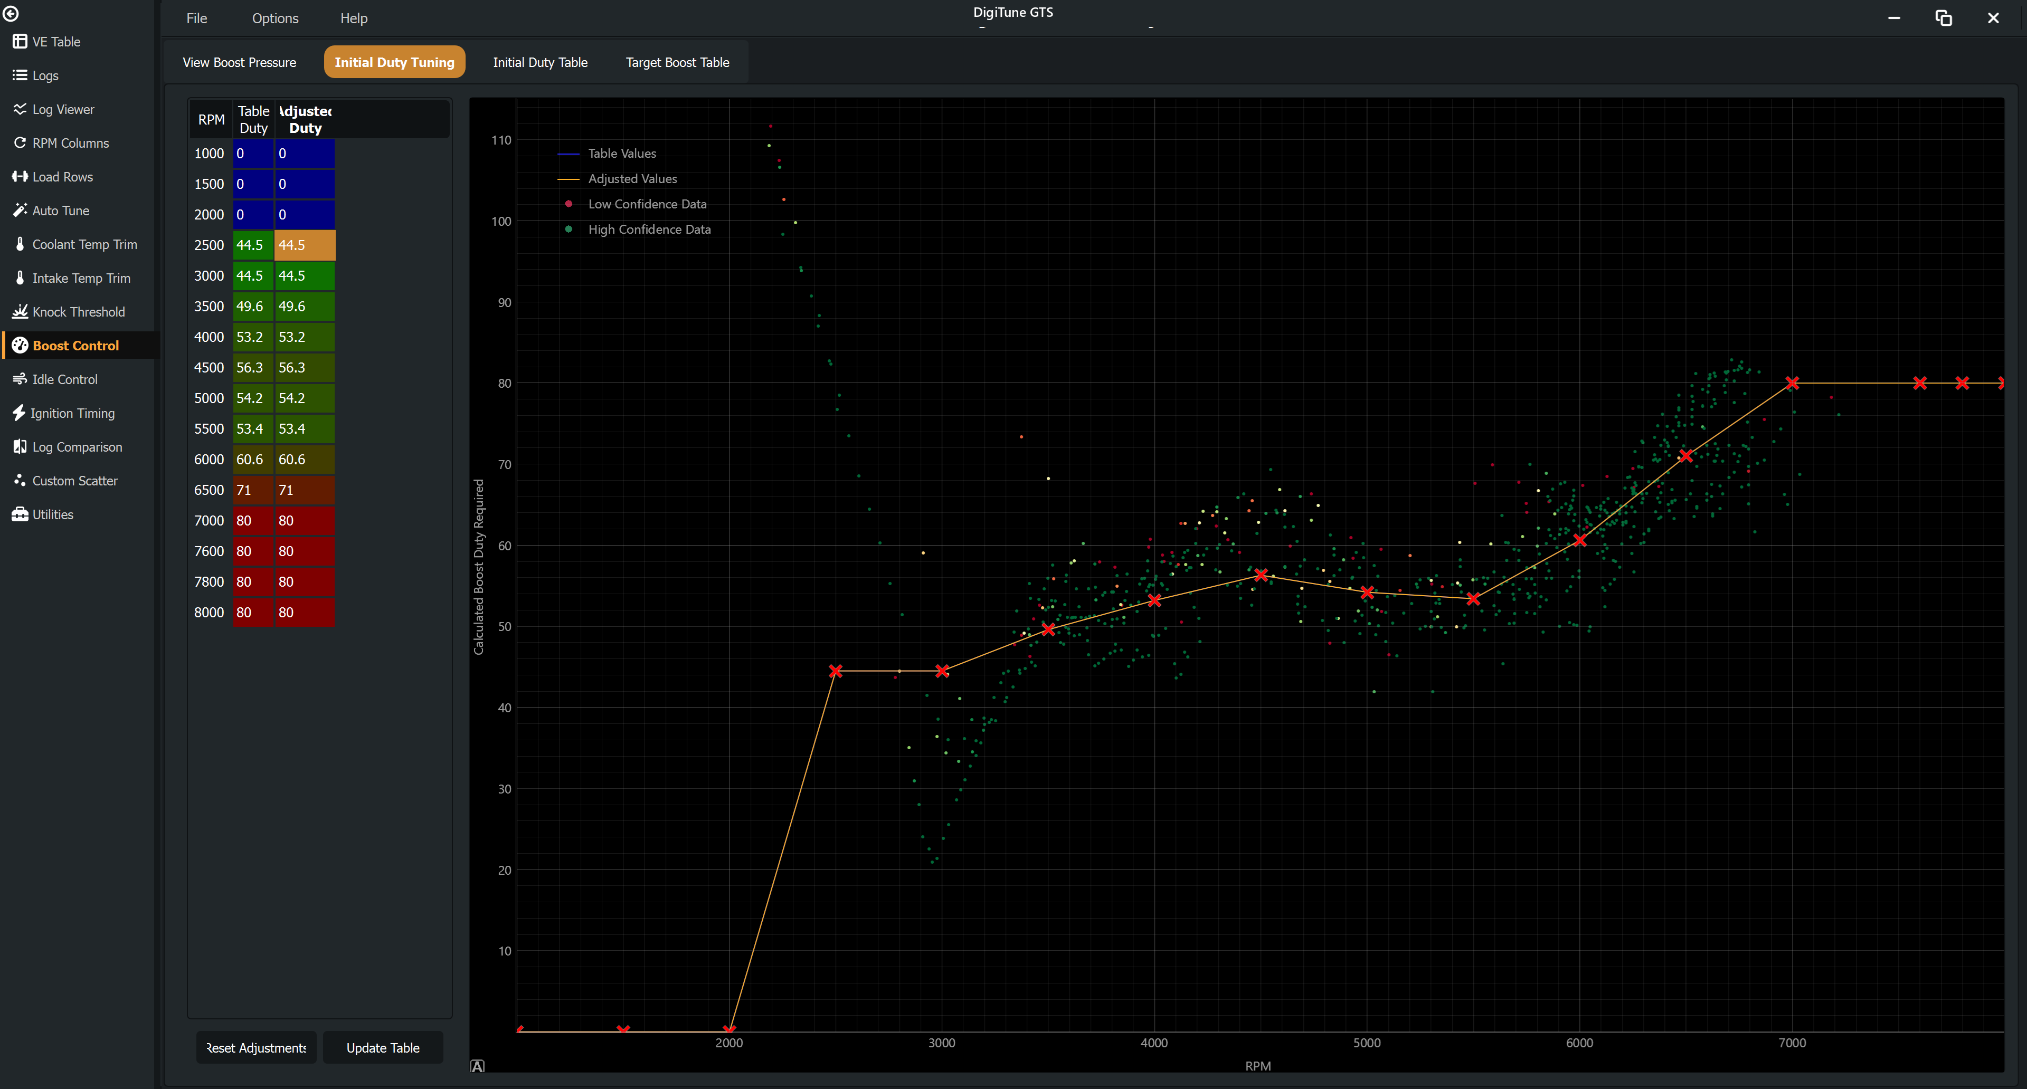Click the Custom Scatter dots icon
The width and height of the screenshot is (2027, 1089).
[20, 481]
